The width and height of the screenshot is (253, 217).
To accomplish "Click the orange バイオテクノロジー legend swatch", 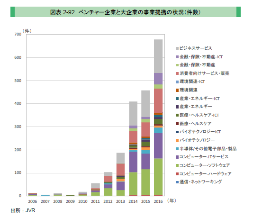I will coord(177,141).
